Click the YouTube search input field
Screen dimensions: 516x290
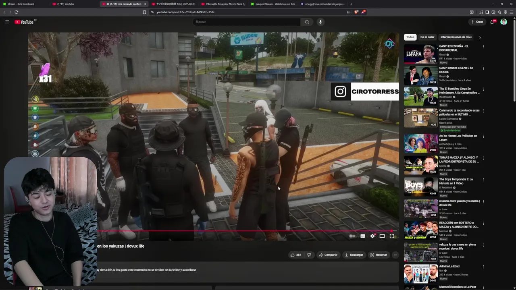(246, 22)
